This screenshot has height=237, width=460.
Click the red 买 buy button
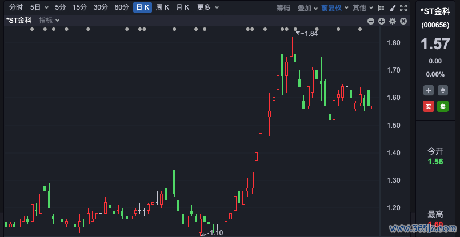(429, 106)
